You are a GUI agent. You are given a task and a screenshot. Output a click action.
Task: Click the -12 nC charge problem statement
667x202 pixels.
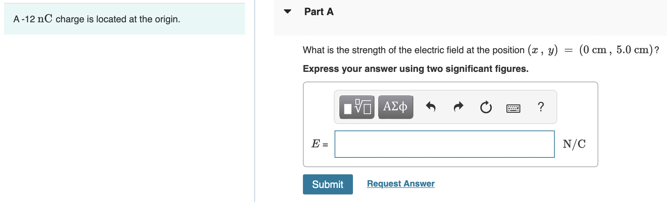coord(97,19)
